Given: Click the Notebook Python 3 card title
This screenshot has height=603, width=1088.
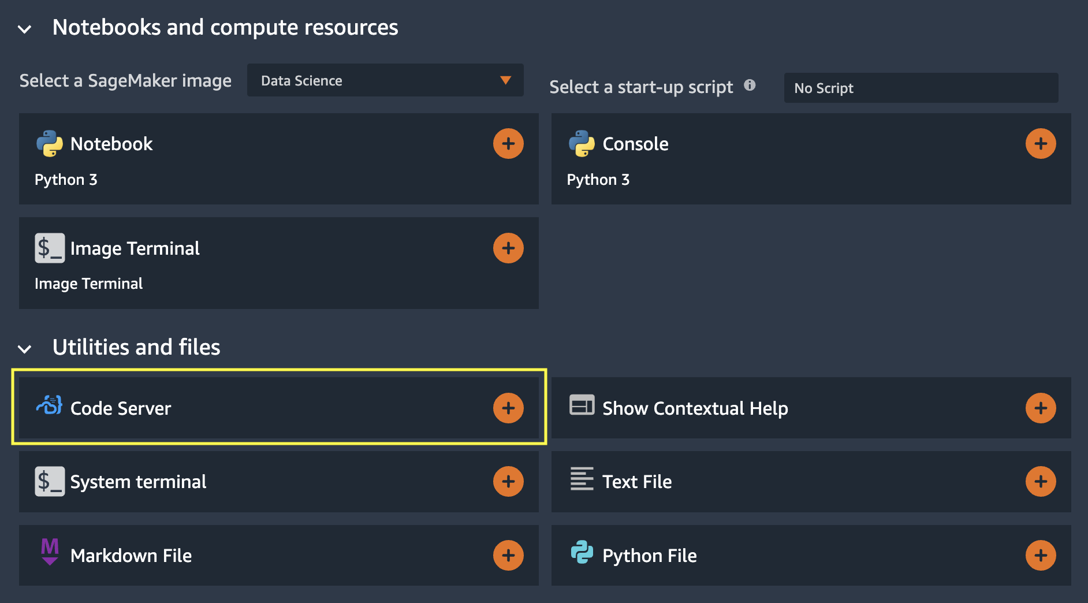Looking at the screenshot, I should 111,144.
